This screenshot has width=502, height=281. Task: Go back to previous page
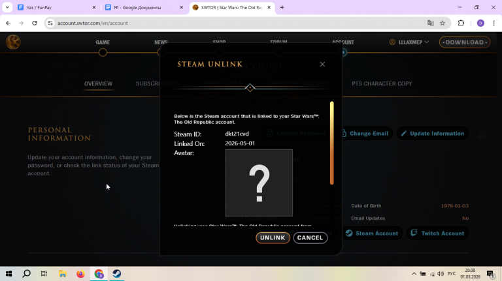8,23
